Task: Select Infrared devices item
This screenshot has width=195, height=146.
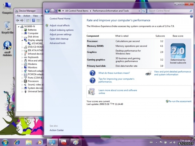Action: [x=35, y=54]
